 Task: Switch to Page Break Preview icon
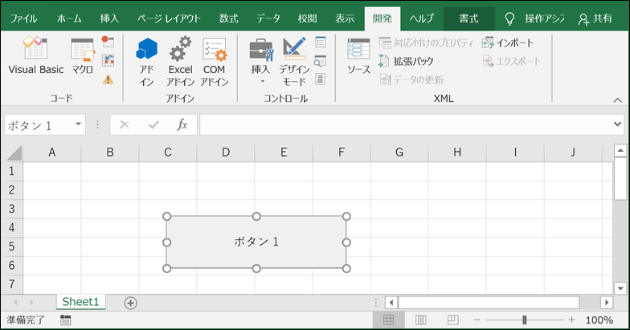pyautogui.click(x=453, y=320)
